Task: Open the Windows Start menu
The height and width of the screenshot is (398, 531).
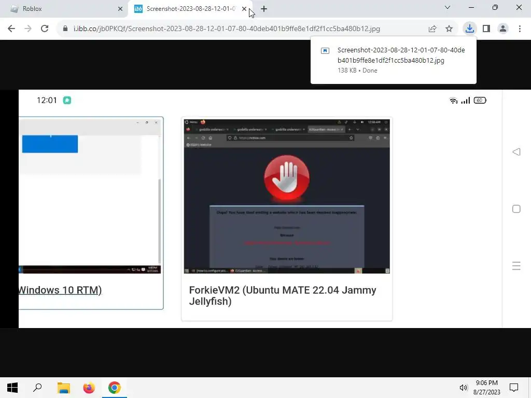Action: [12, 388]
